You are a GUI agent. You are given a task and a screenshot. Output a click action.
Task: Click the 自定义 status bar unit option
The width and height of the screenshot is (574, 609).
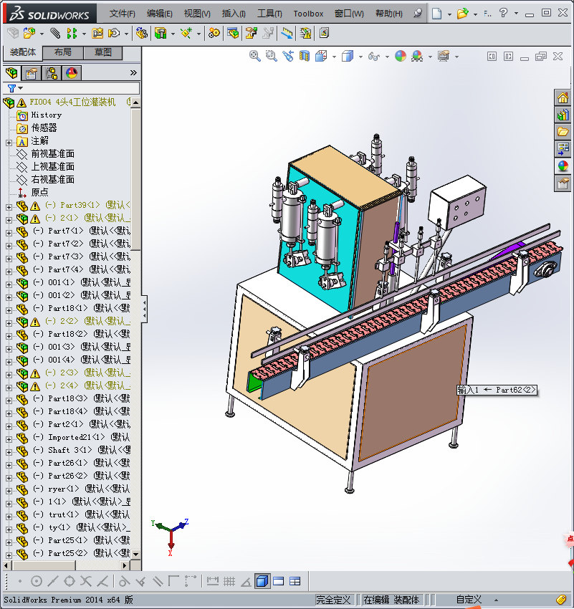click(469, 600)
